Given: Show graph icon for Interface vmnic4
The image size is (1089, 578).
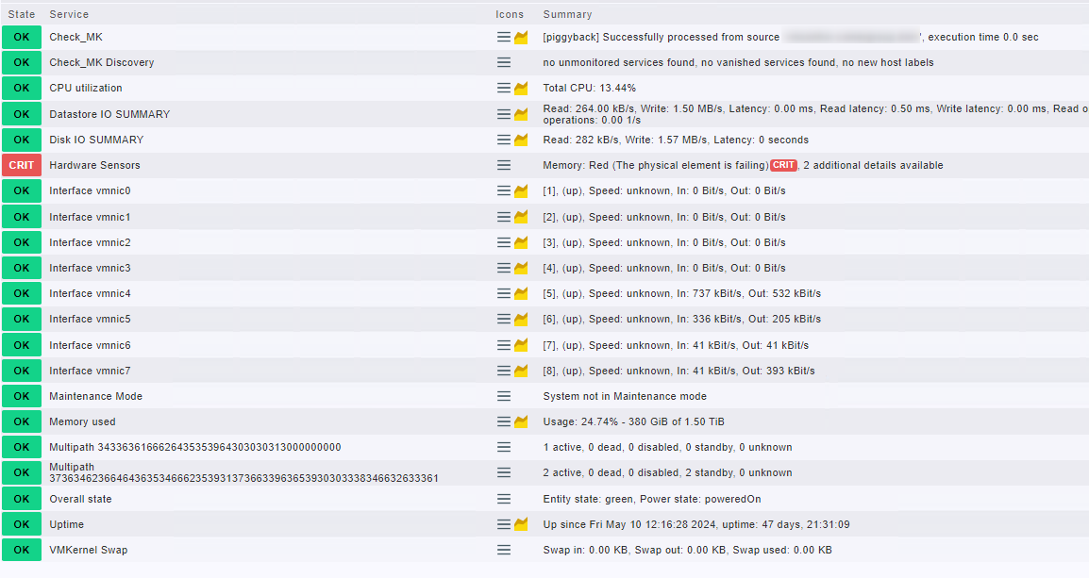Looking at the screenshot, I should click(x=521, y=294).
